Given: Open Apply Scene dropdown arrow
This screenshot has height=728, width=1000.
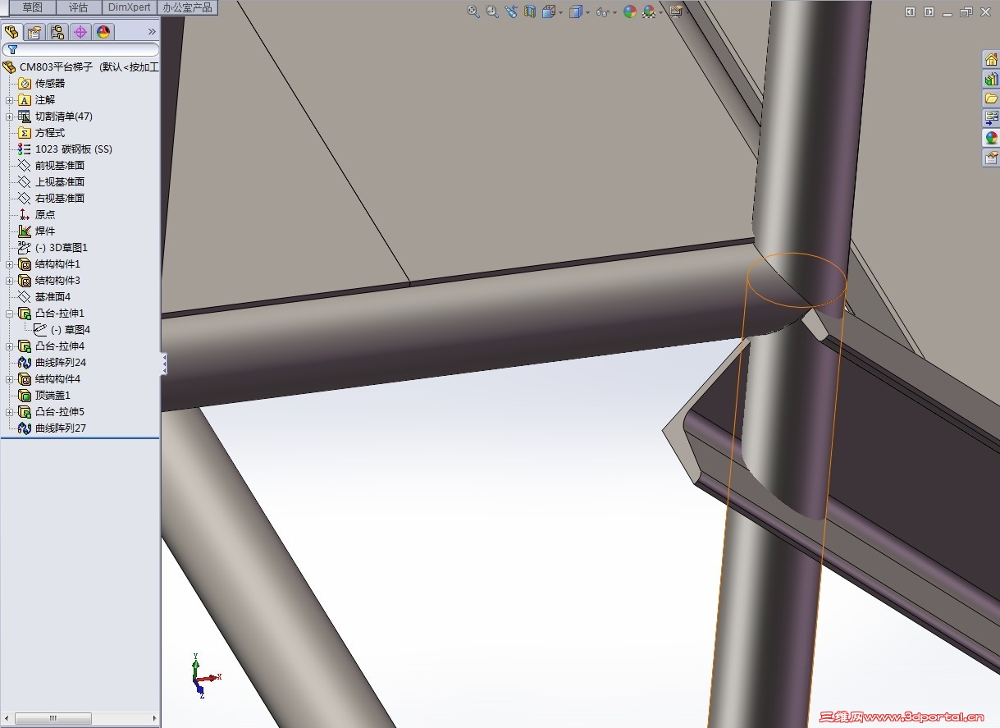Looking at the screenshot, I should point(661,12).
